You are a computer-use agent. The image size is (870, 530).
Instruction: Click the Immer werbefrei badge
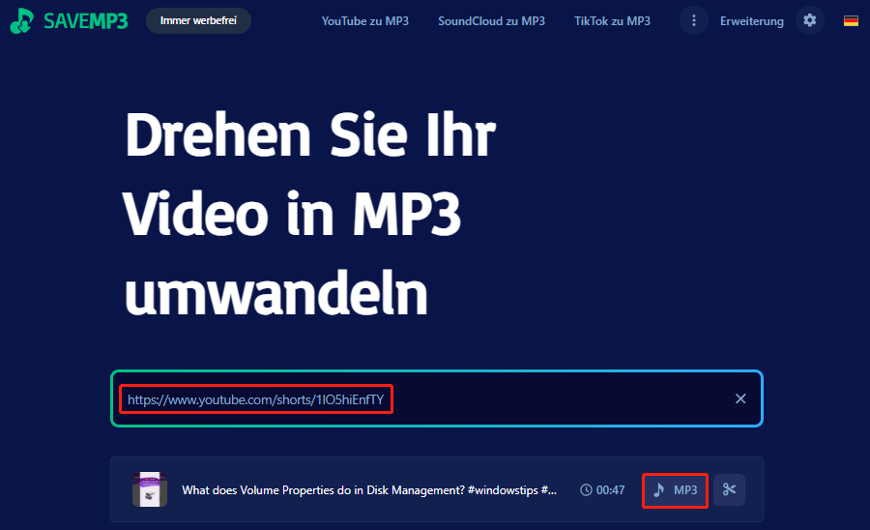(198, 20)
